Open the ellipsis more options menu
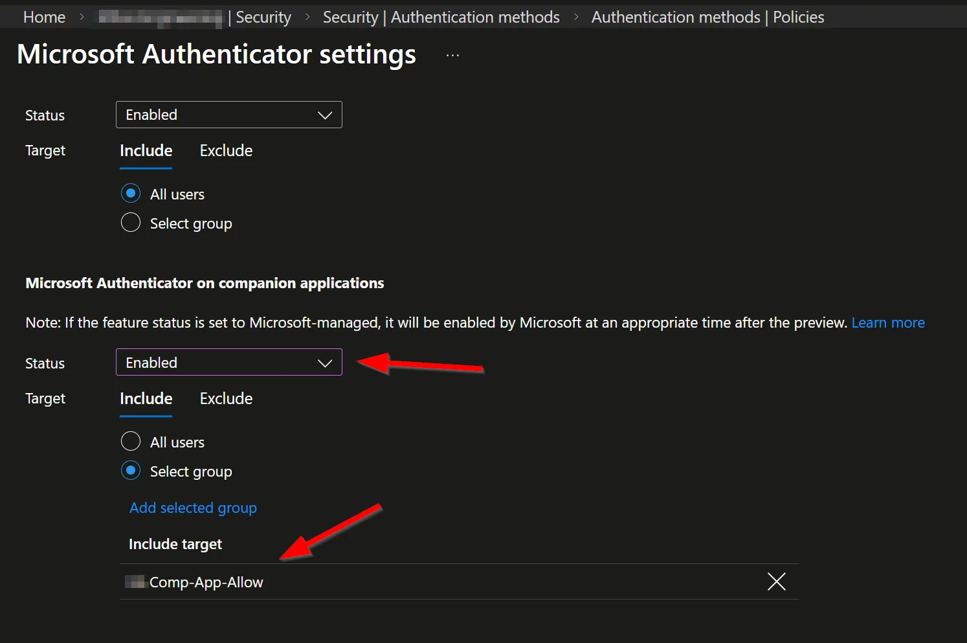The height and width of the screenshot is (643, 967). tap(452, 55)
